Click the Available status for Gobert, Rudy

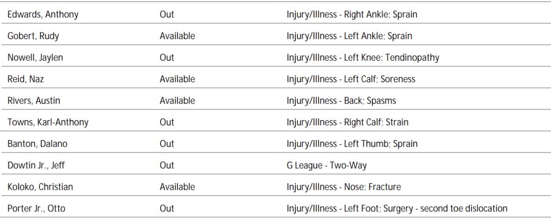[x=177, y=36]
